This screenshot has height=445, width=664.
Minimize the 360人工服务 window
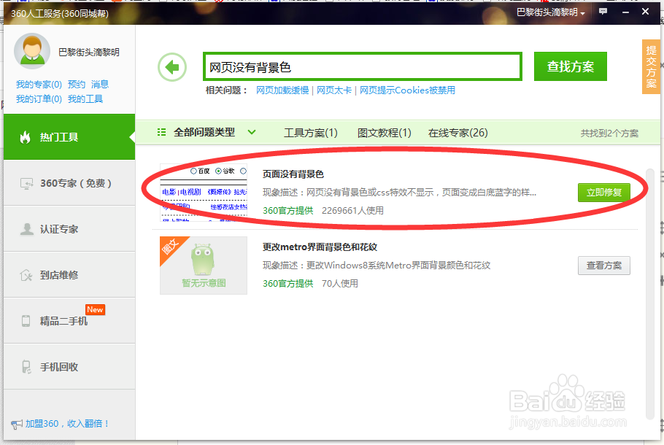pos(625,12)
